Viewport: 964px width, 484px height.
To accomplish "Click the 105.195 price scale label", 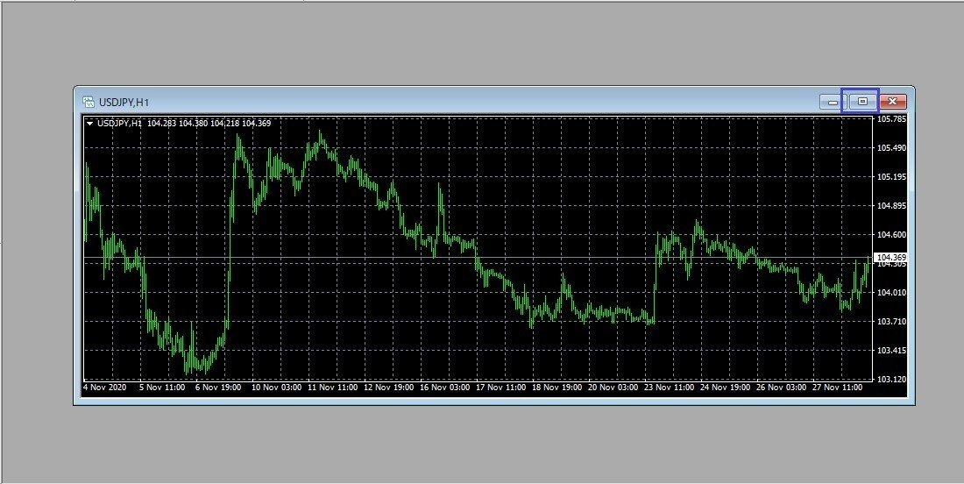I will [x=891, y=177].
